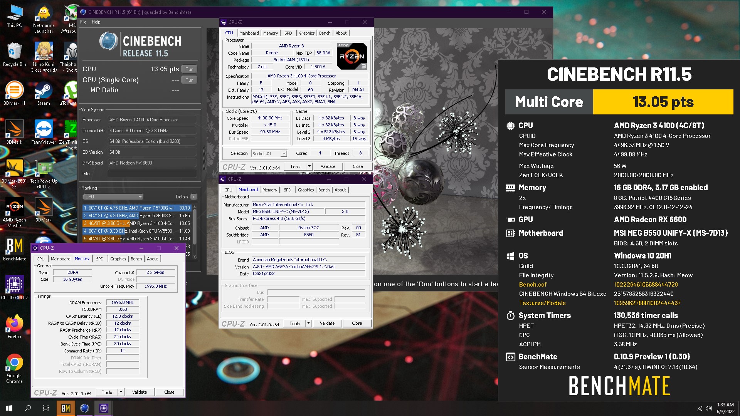Viewport: 740px width, 416px height.
Task: Expand Tools dropdown arrow in Memory CPU-Z window
Action: [x=121, y=392]
